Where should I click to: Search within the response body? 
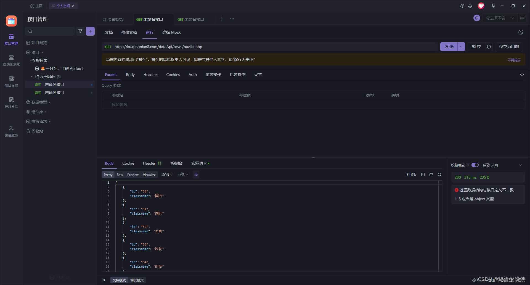[439, 175]
